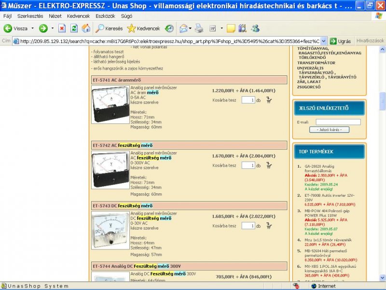Image resolution: width=386 pixels, height=290 pixels.
Task: Click the Ugrás go button
Action: pyautogui.click(x=341, y=41)
